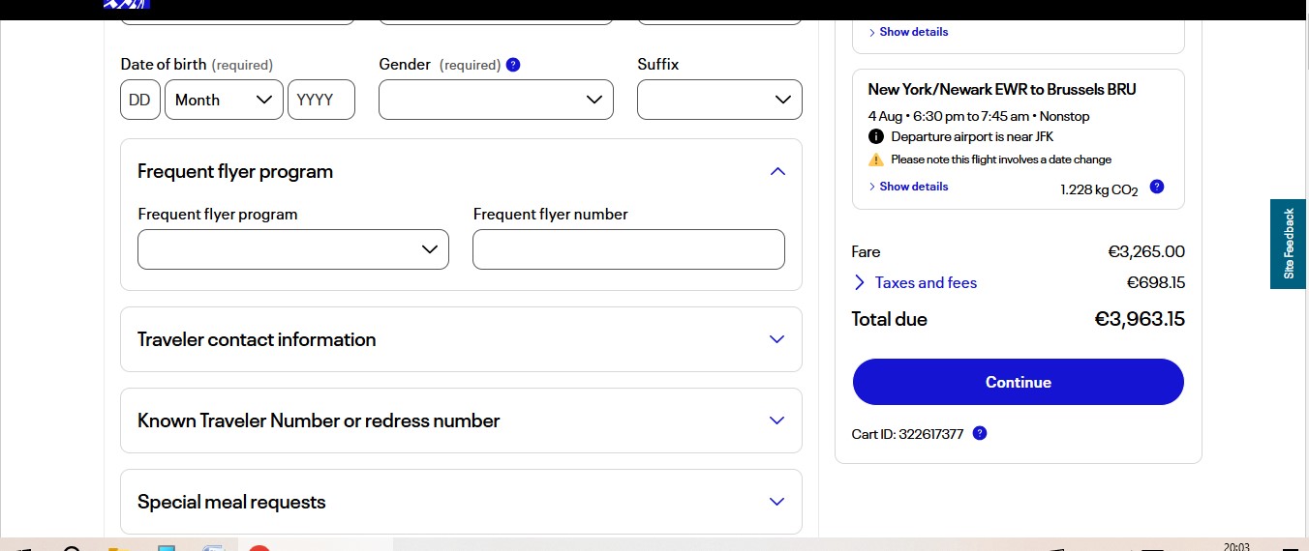Show details for Newark to Brussels flight

(912, 187)
